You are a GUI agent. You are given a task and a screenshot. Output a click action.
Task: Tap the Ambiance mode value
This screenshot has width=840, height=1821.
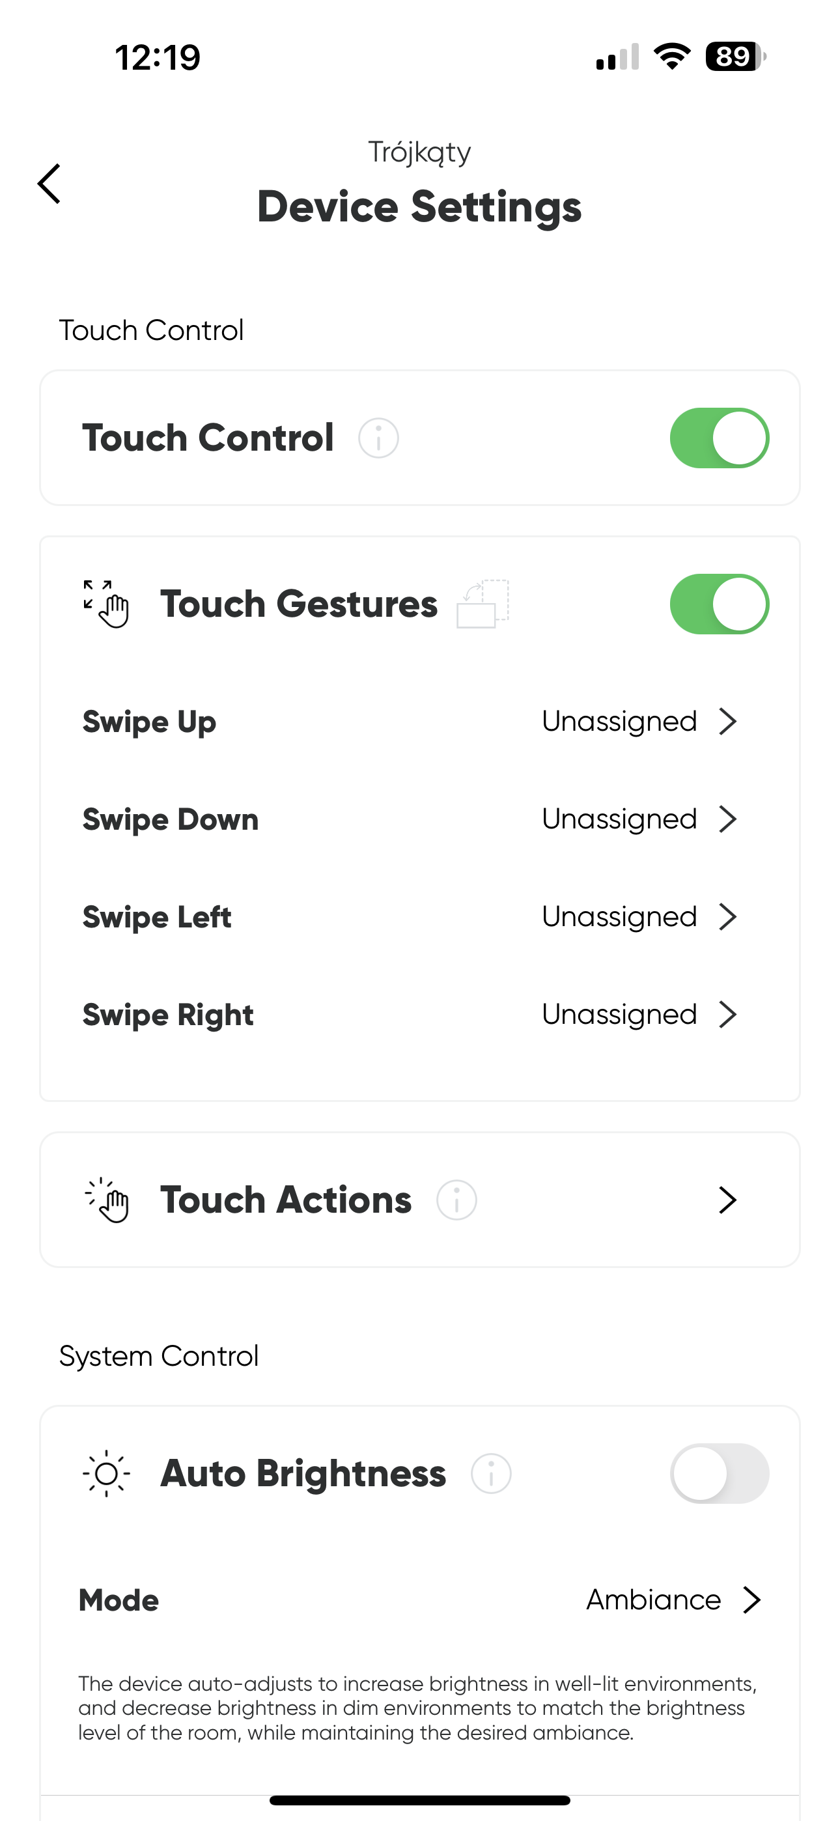653,1600
